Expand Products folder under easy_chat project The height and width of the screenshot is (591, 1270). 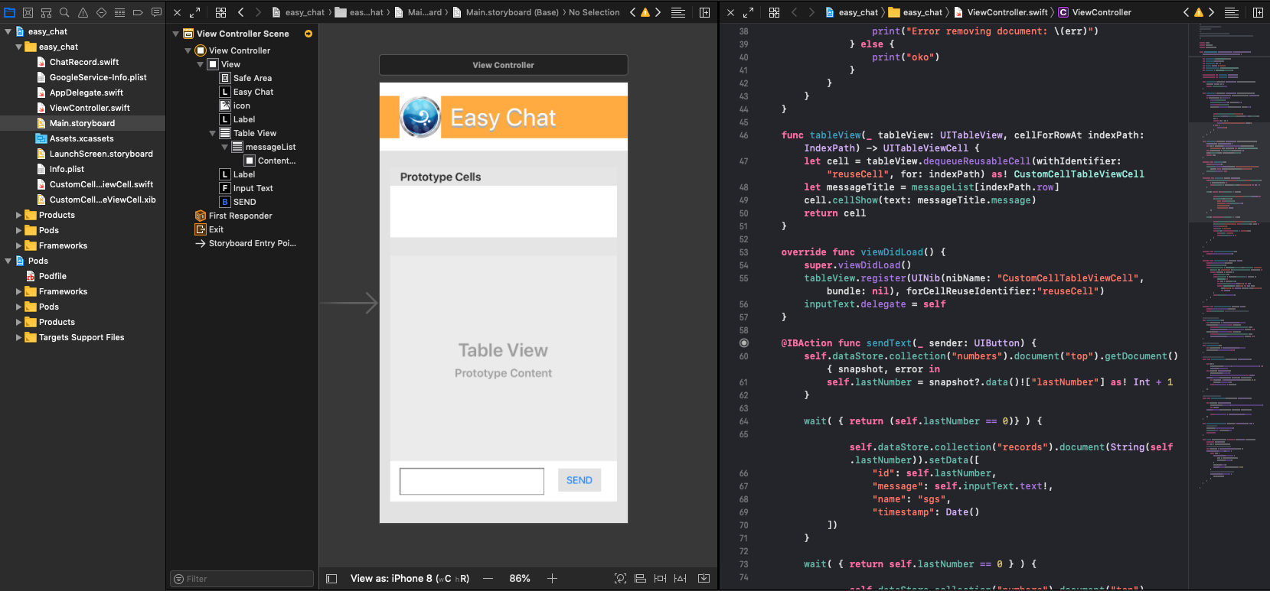18,215
